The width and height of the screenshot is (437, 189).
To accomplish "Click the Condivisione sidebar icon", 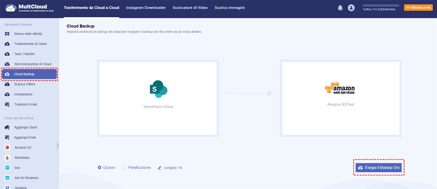I will click(x=7, y=94).
